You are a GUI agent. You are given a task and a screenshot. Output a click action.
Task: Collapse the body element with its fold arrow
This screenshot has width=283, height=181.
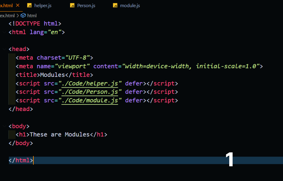pos(4,126)
